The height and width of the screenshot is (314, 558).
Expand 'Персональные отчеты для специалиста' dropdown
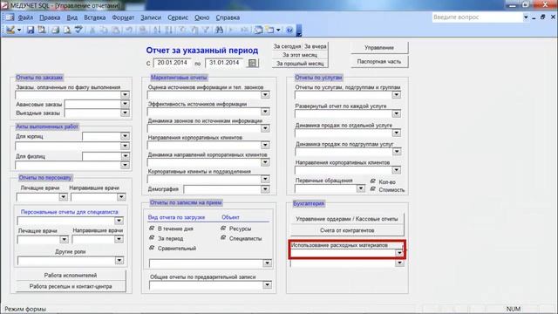click(119, 221)
